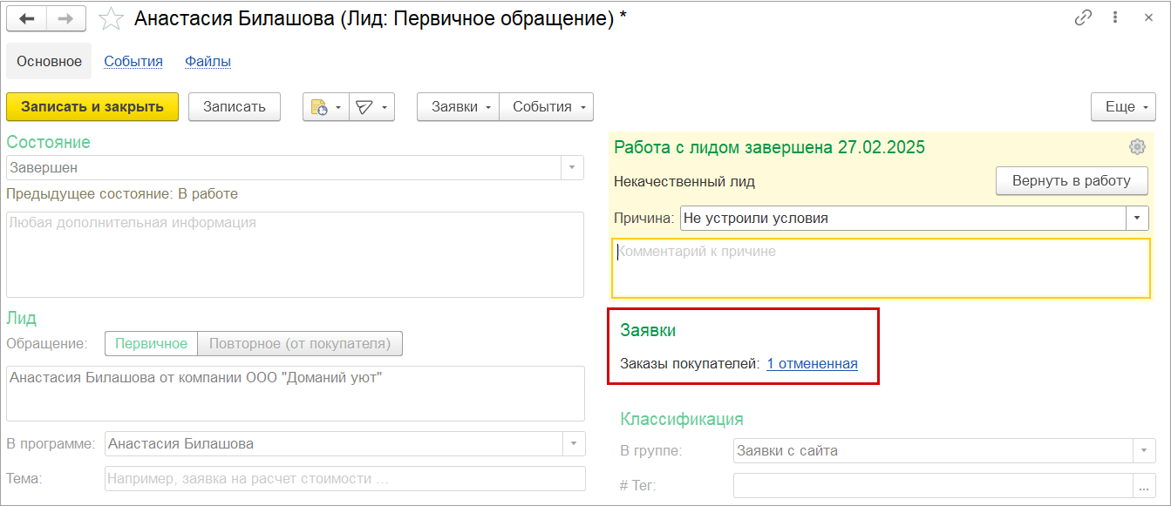
Task: Expand the 'Заявки' toolbar dropdown
Action: (459, 107)
